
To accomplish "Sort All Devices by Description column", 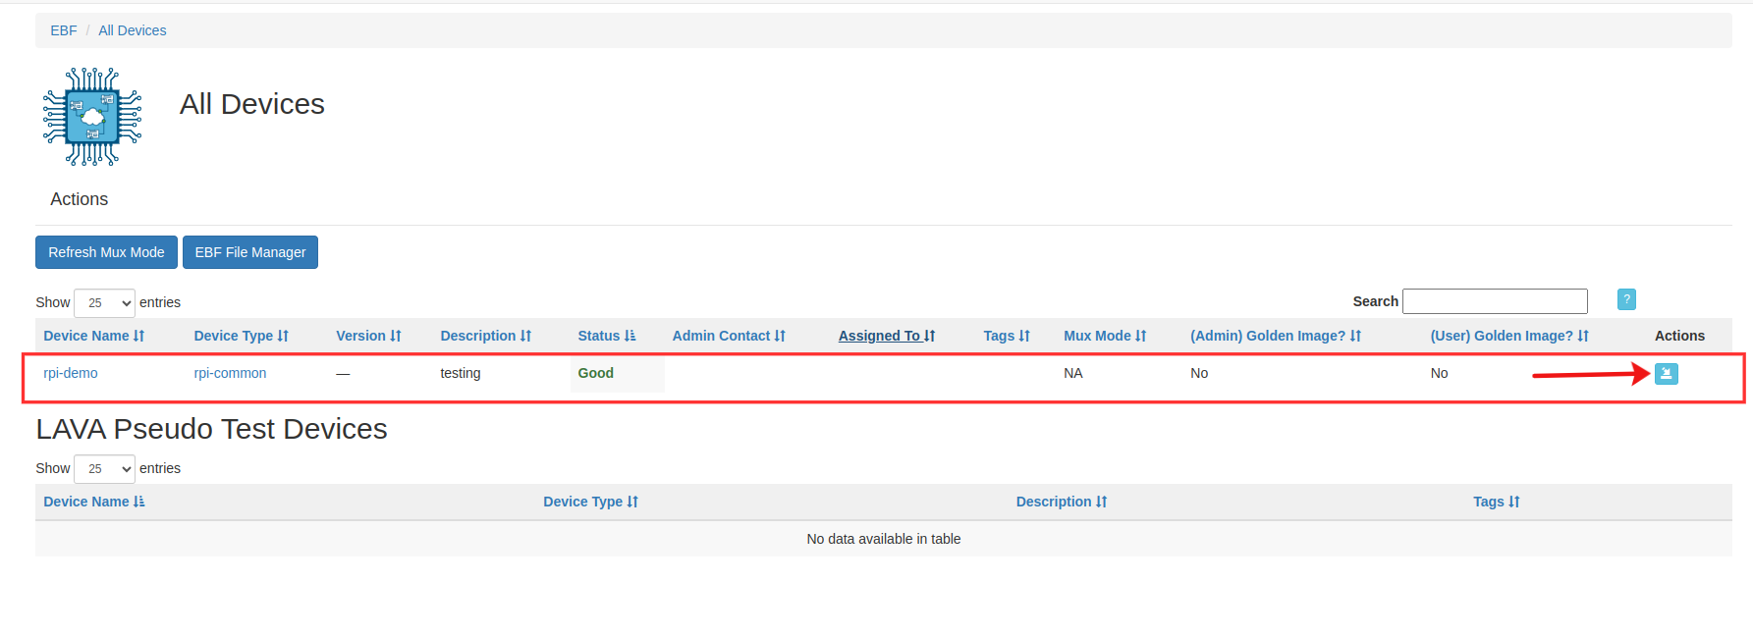I will pos(486,336).
